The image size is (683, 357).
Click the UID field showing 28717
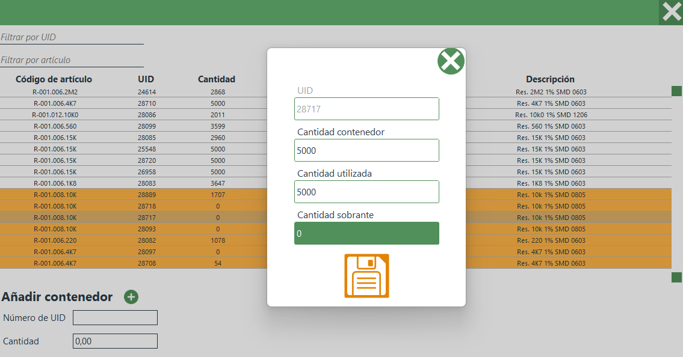(366, 109)
